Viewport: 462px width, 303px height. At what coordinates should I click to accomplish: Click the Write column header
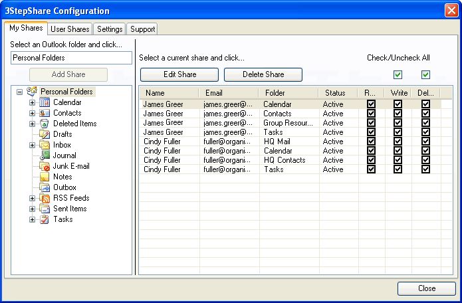(x=398, y=93)
